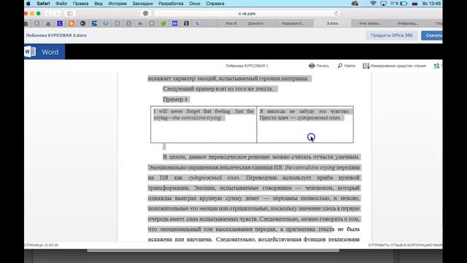Viewport: 467px width, 263px height.
Task: Toggle the Safari sidebar button
Action: click(70, 13)
